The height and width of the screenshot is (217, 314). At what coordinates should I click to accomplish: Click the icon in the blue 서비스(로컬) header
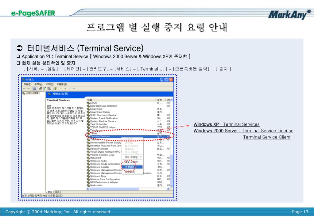tap(49, 94)
